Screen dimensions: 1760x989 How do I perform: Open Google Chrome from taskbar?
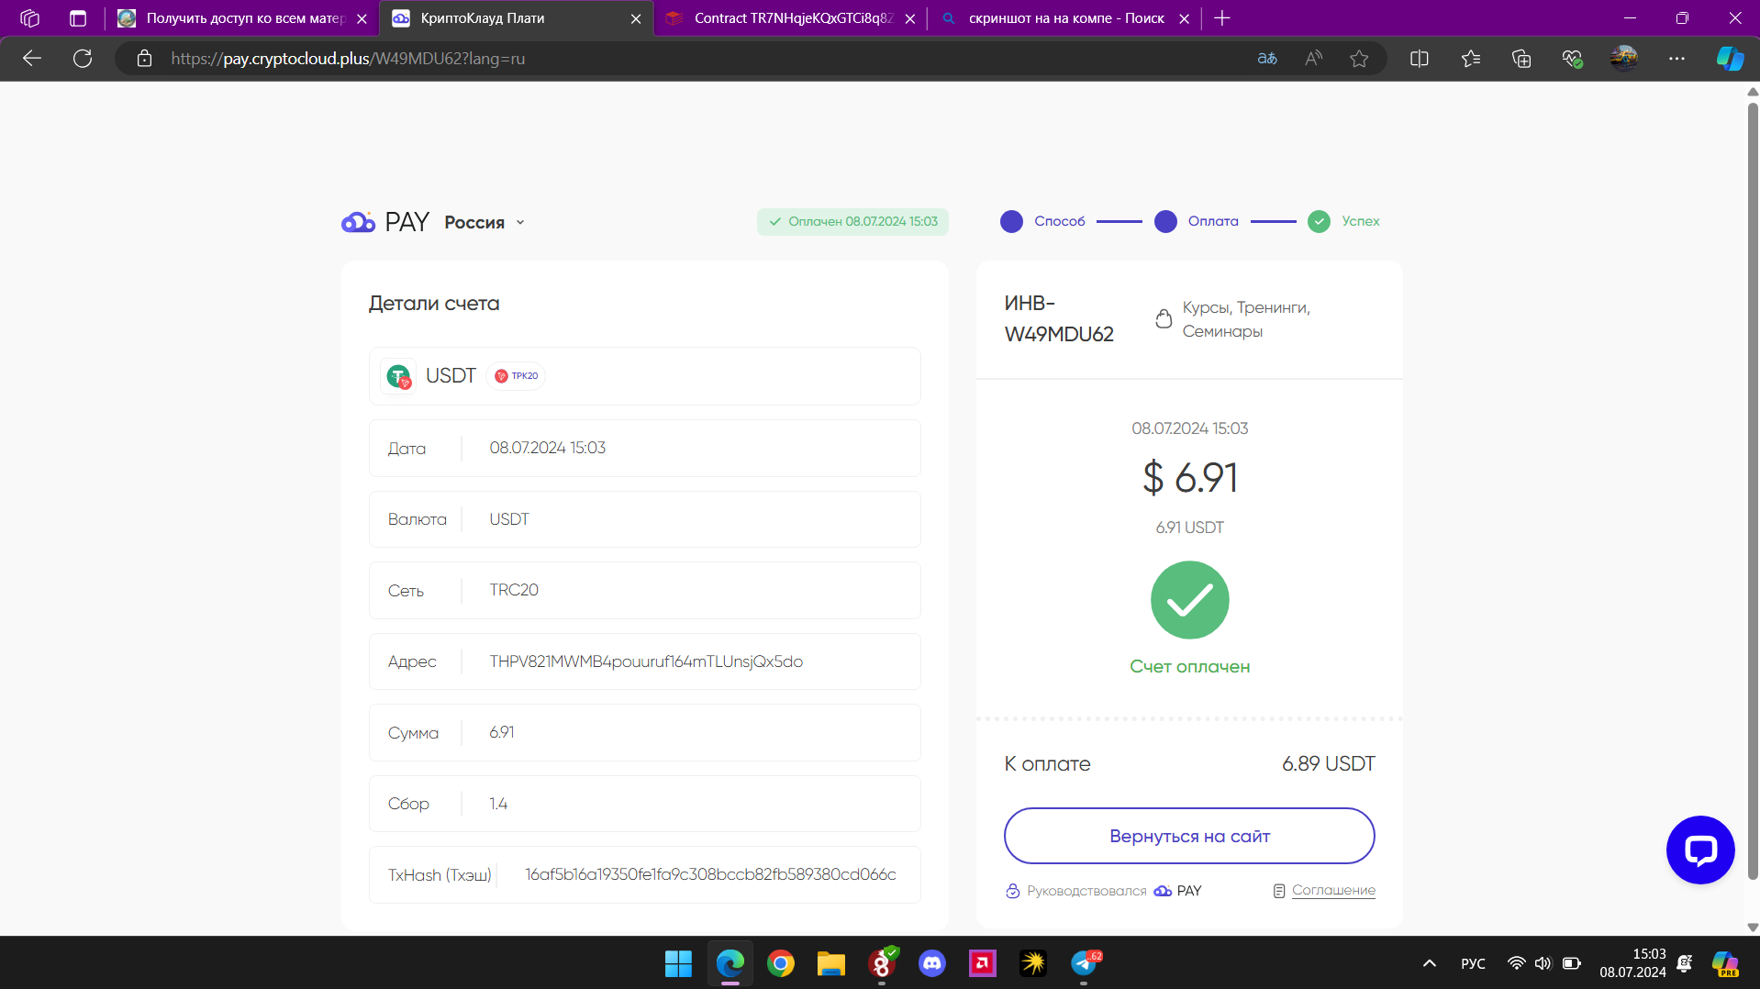point(781,963)
